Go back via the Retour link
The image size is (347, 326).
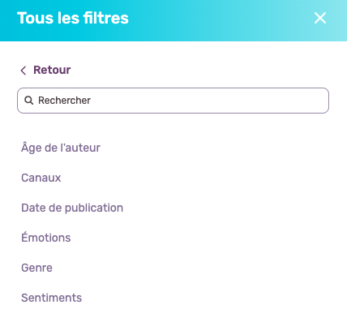pyautogui.click(x=45, y=70)
